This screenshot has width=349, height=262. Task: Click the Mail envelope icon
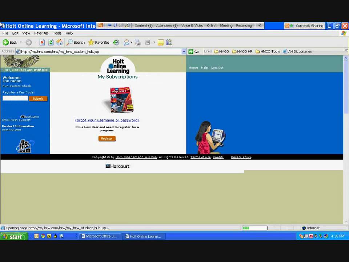click(x=127, y=42)
